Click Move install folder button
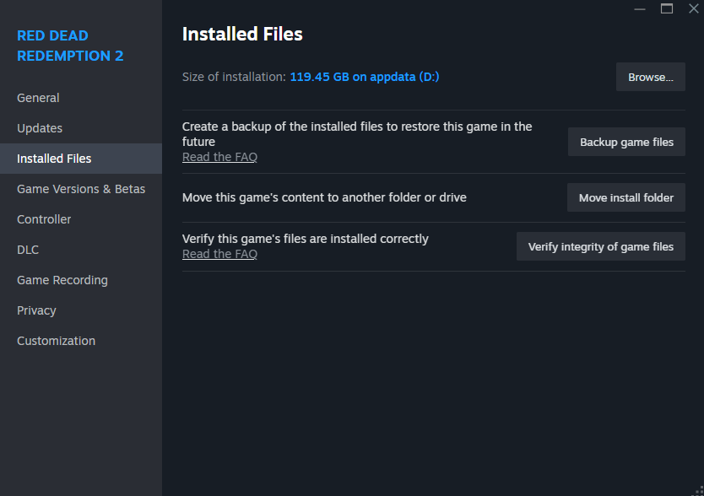704x496 pixels. pyautogui.click(x=625, y=197)
